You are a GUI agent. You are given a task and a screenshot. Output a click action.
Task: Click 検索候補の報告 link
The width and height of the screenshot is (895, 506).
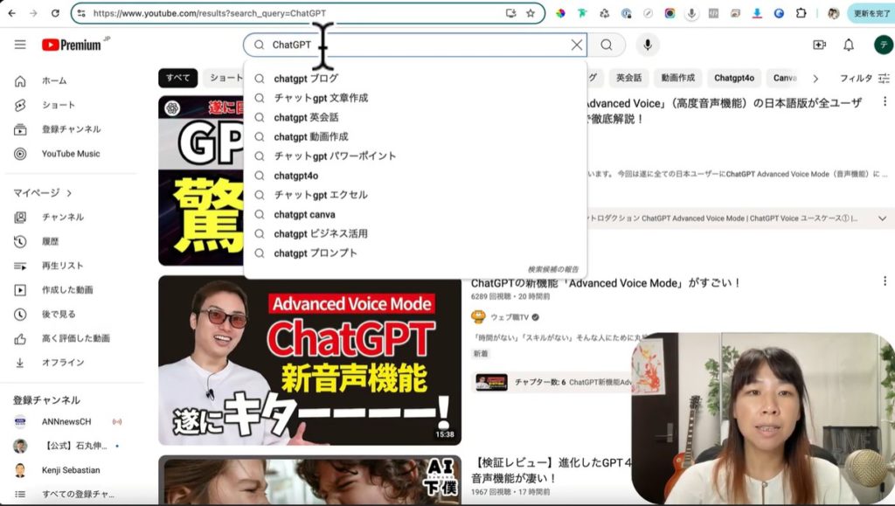click(553, 269)
